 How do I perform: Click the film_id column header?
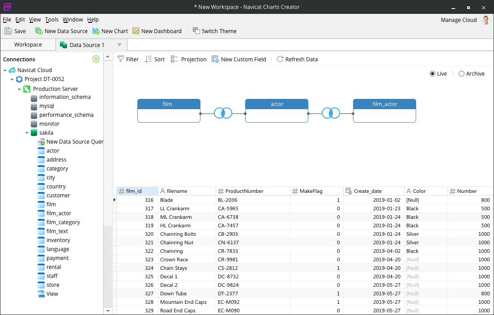(137, 191)
